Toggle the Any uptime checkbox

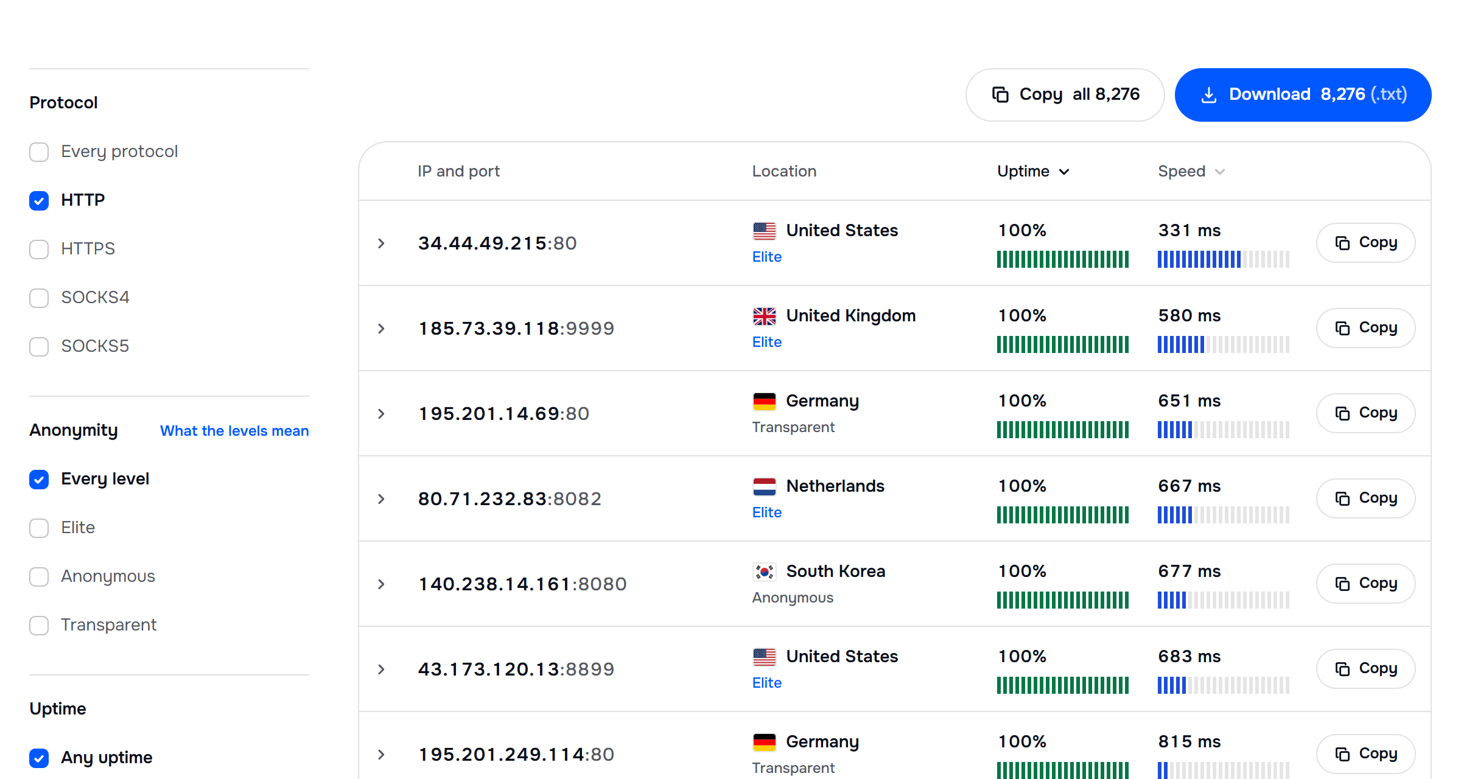pyautogui.click(x=39, y=758)
